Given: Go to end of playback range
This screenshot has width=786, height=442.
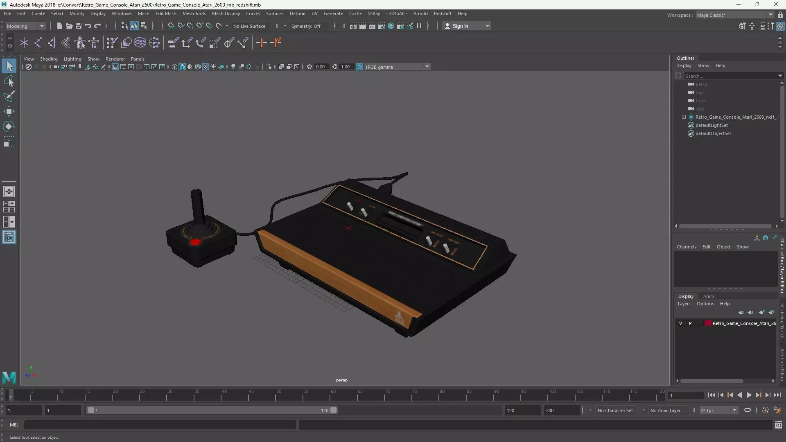Looking at the screenshot, I should coord(777,395).
